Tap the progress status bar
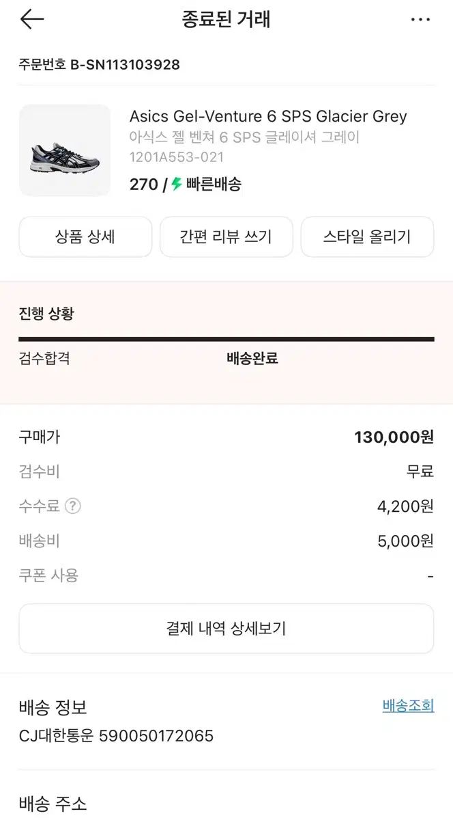This screenshot has height=820, width=453. 226,339
